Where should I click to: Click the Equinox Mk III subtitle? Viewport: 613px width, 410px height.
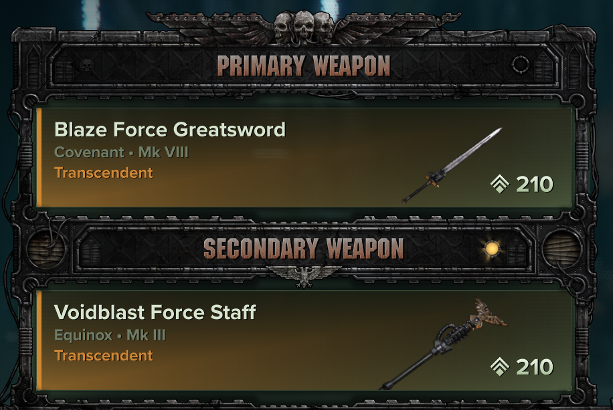[x=110, y=335]
